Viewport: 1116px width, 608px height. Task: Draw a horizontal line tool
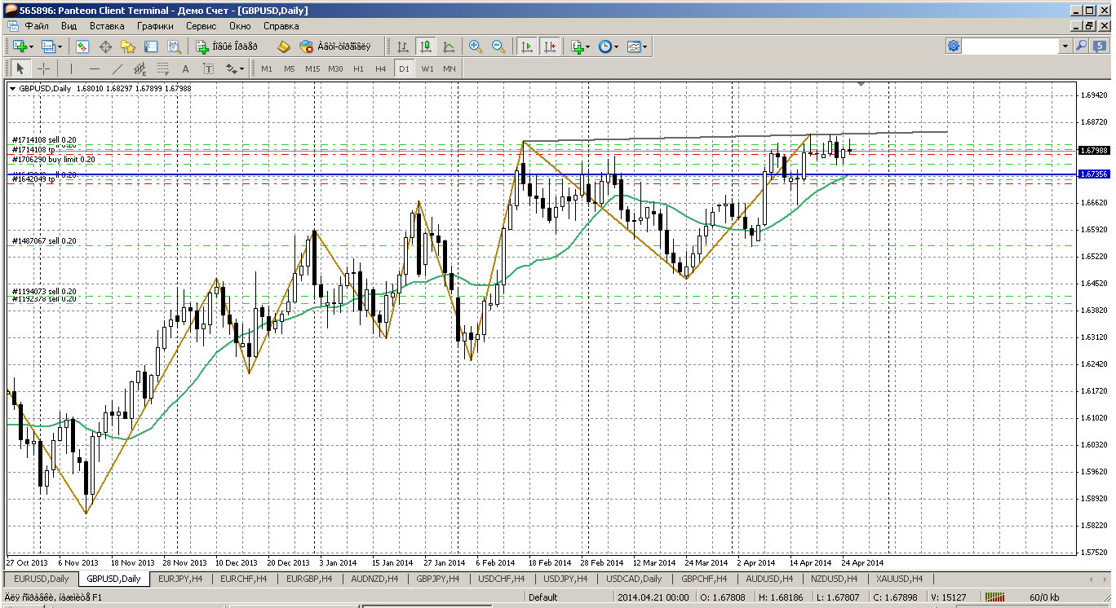(94, 68)
